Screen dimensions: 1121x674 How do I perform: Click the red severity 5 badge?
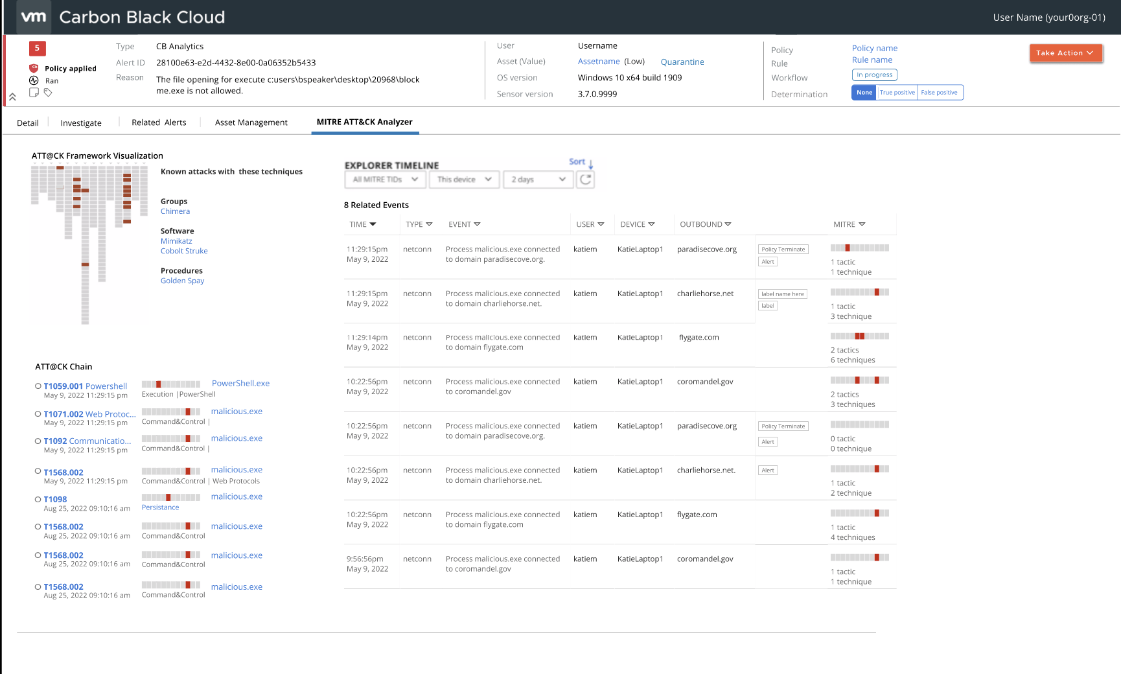tap(37, 48)
